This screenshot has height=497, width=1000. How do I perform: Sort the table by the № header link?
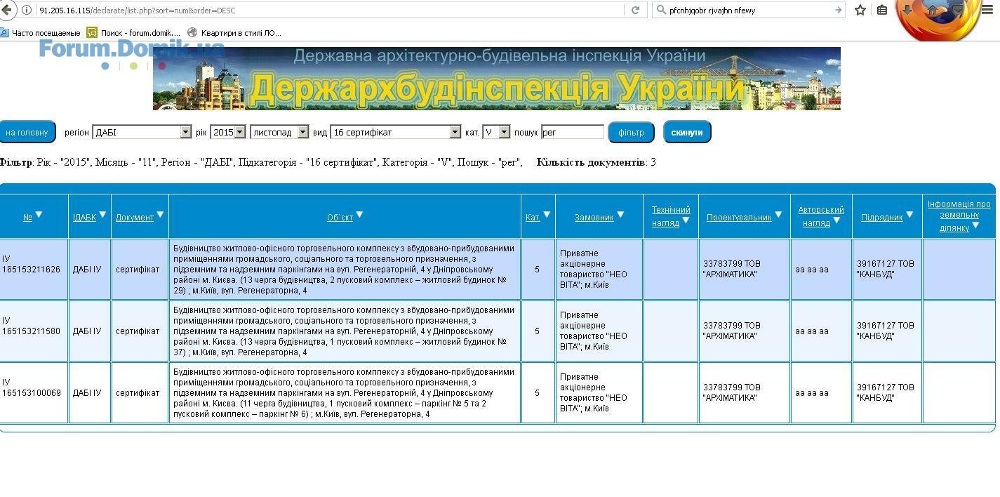click(x=27, y=218)
